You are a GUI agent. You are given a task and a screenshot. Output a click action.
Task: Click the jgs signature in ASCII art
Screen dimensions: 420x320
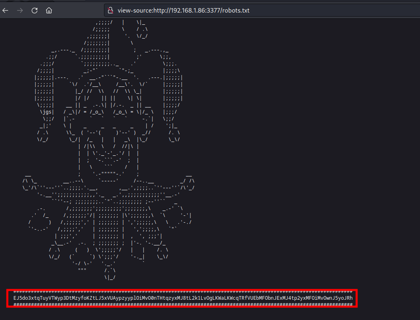(49, 112)
